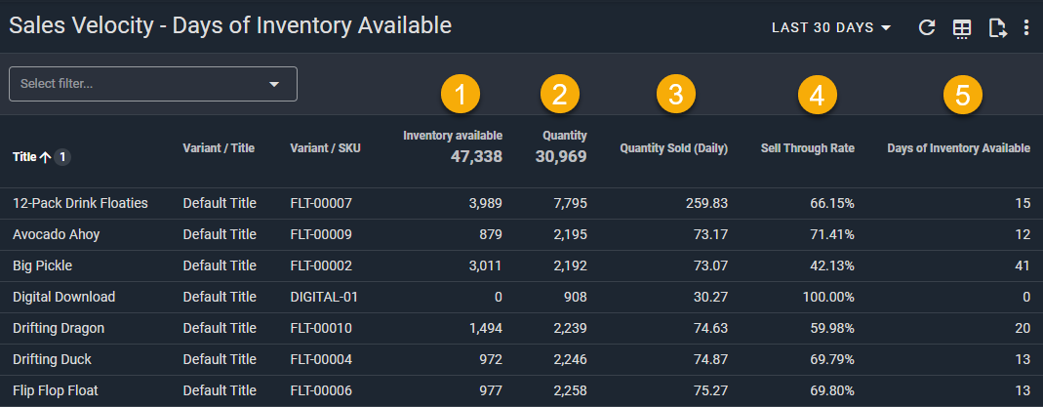This screenshot has width=1043, height=407.
Task: Open the table view icon
Action: (962, 28)
